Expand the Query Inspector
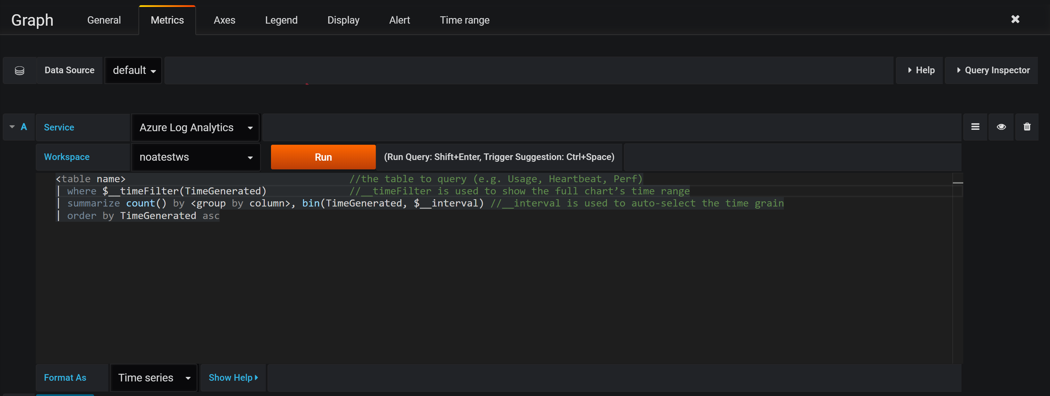Screen dimensions: 1050x396 tap(992, 70)
